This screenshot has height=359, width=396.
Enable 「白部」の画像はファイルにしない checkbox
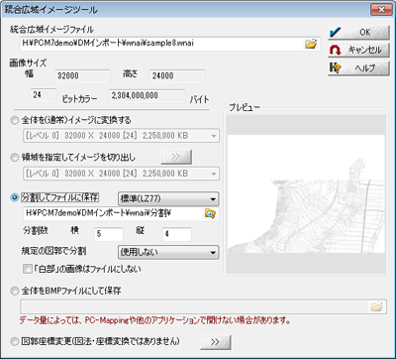pos(27,269)
